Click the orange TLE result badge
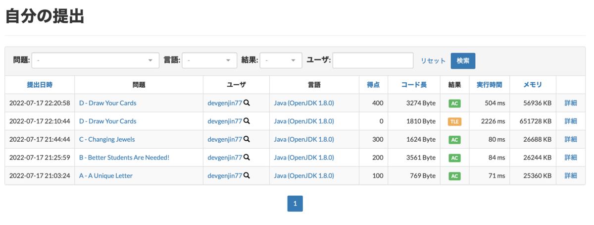The width and height of the screenshot is (594, 225). click(x=454, y=121)
